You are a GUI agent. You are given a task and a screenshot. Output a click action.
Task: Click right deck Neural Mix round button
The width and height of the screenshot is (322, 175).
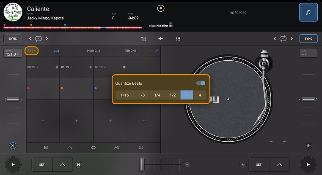coord(243,164)
